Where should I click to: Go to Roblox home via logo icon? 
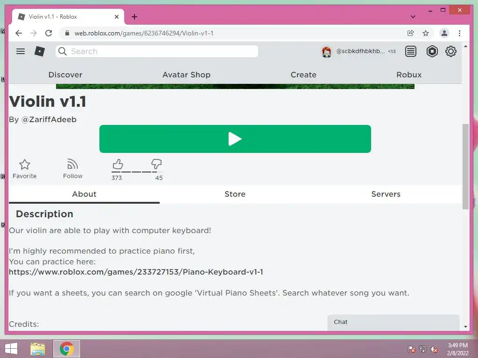[x=40, y=51]
